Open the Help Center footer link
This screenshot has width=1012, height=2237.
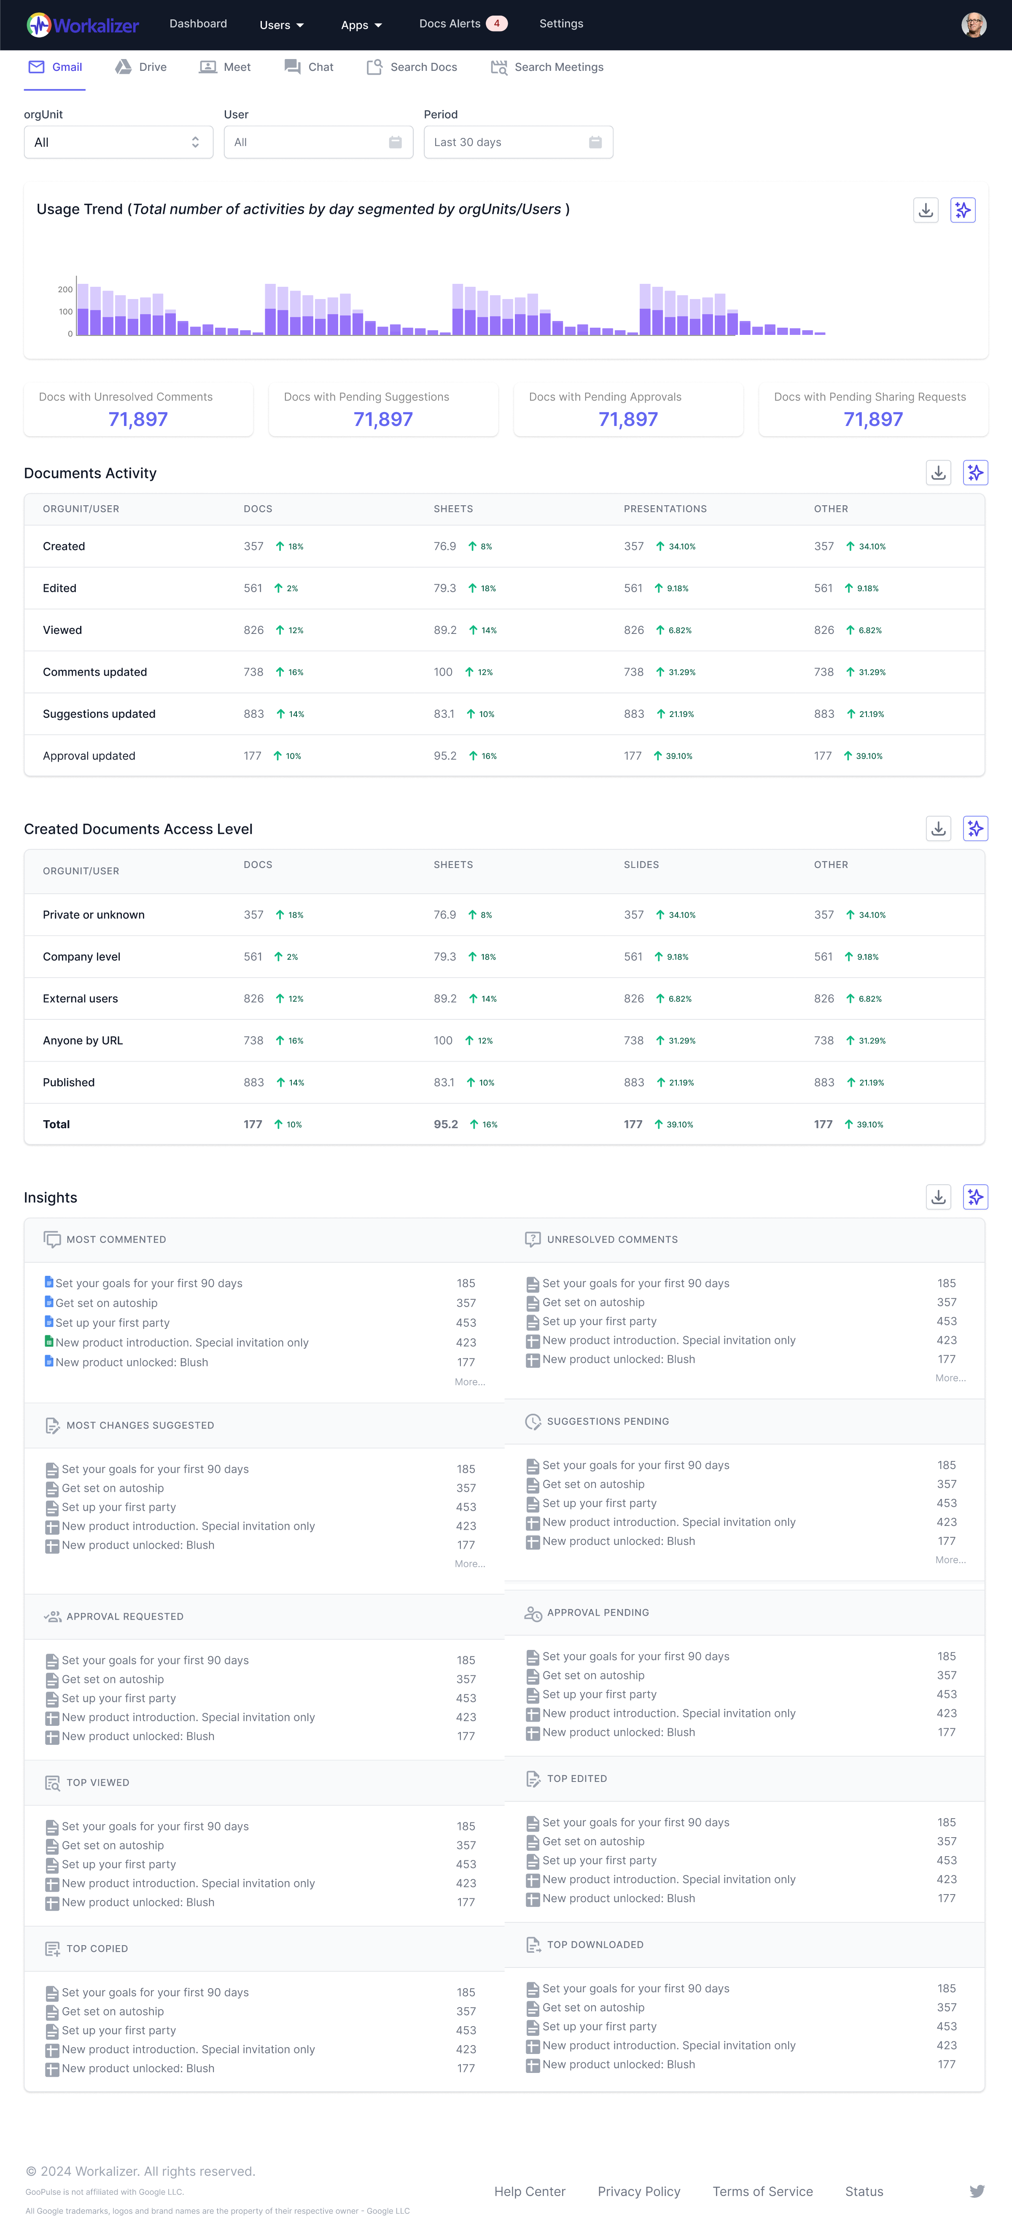click(x=530, y=2192)
